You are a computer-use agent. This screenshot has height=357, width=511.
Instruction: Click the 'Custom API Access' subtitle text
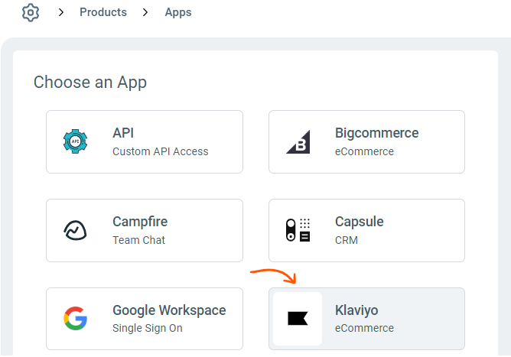160,151
